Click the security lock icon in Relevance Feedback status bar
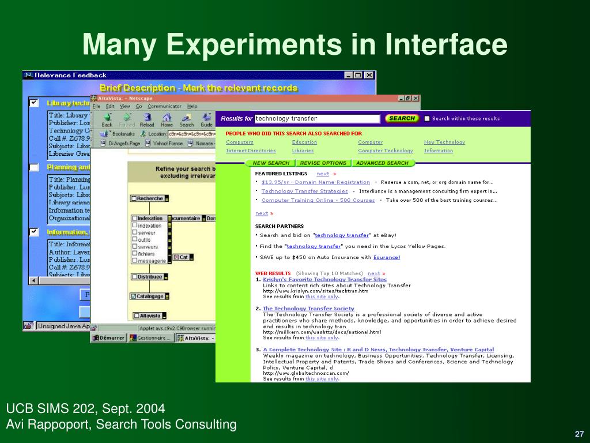 coord(29,326)
